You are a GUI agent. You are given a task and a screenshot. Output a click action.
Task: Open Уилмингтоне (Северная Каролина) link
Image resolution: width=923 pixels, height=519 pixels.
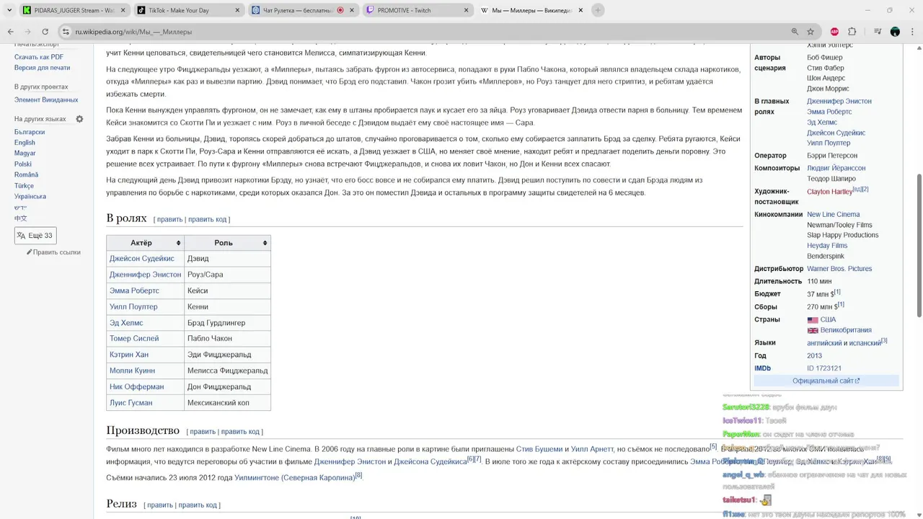[x=295, y=478]
